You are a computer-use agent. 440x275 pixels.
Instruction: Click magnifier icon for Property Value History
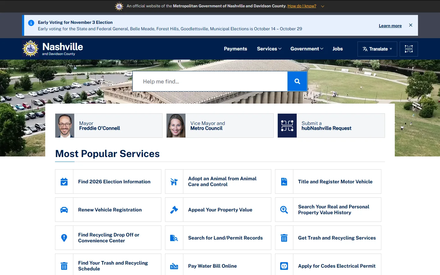tap(284, 210)
